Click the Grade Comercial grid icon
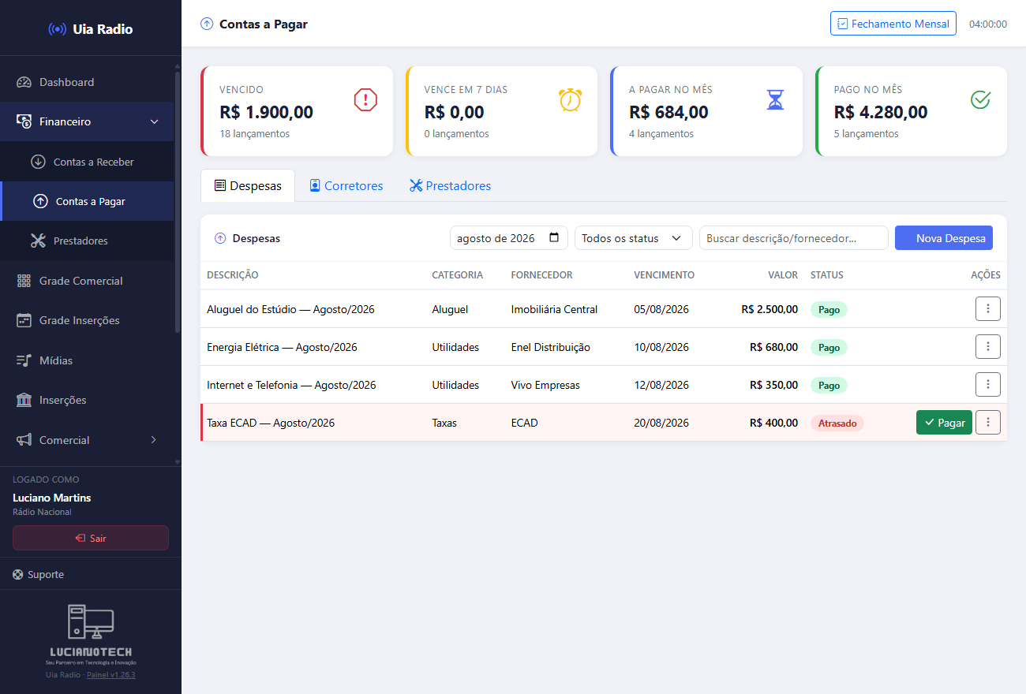 click(24, 281)
